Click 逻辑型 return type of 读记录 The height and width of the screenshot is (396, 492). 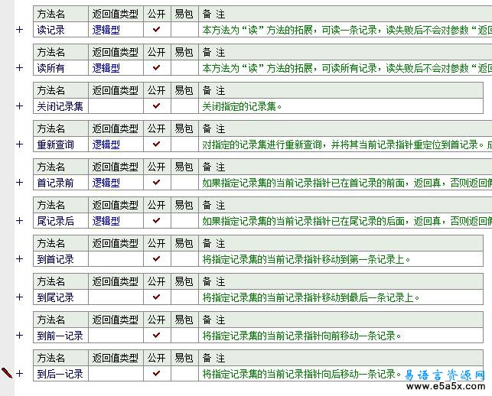coord(106,30)
